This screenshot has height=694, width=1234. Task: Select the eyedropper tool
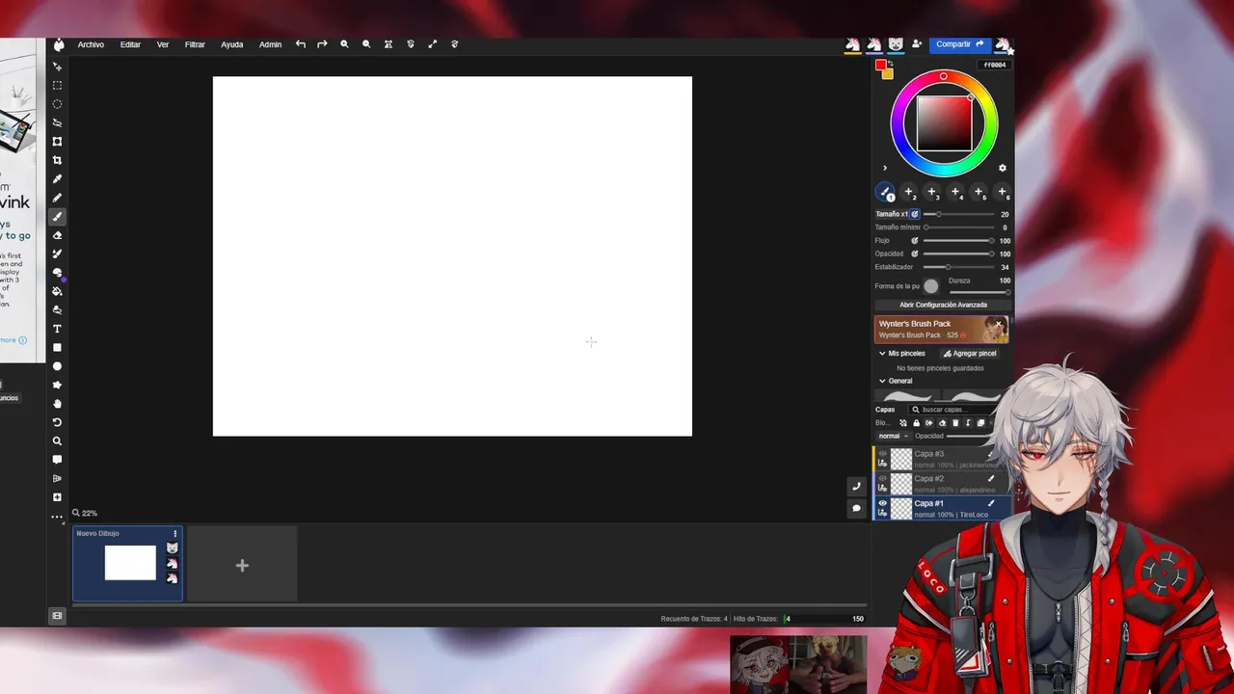(57, 179)
